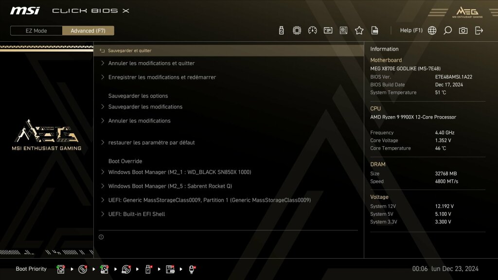Expand chevron next to Sauvegarder les modifications

[102, 106]
